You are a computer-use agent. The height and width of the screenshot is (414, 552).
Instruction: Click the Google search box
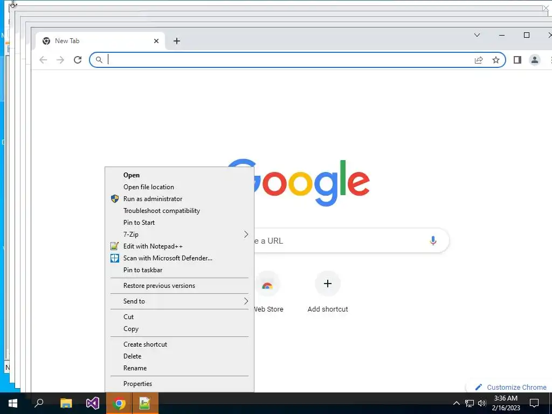351,241
